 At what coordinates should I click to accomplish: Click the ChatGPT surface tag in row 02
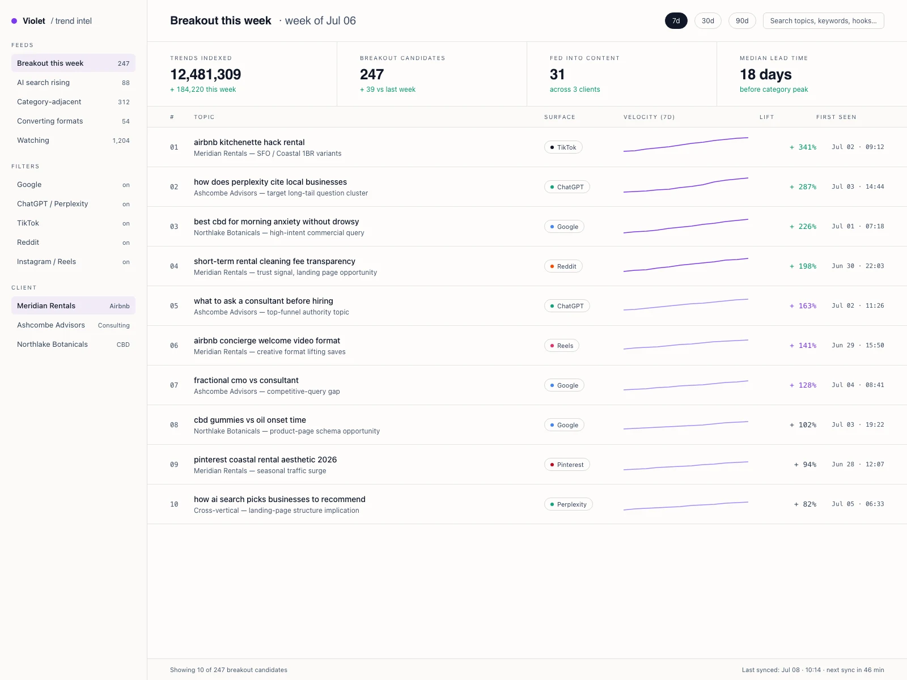point(567,187)
